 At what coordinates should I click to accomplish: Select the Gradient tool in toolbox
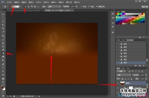coord(3,53)
